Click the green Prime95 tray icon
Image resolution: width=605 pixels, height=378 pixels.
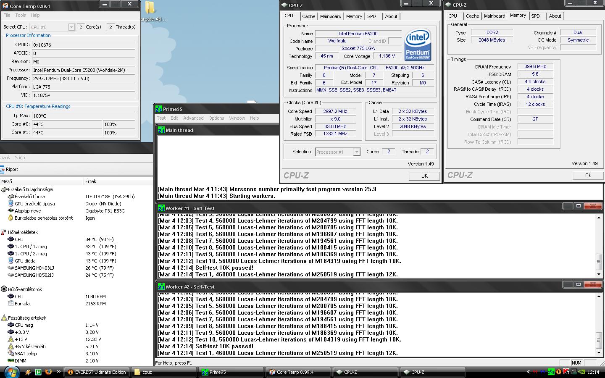551,372
